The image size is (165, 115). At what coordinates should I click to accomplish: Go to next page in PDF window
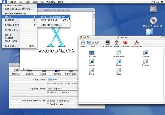(x=31, y=69)
